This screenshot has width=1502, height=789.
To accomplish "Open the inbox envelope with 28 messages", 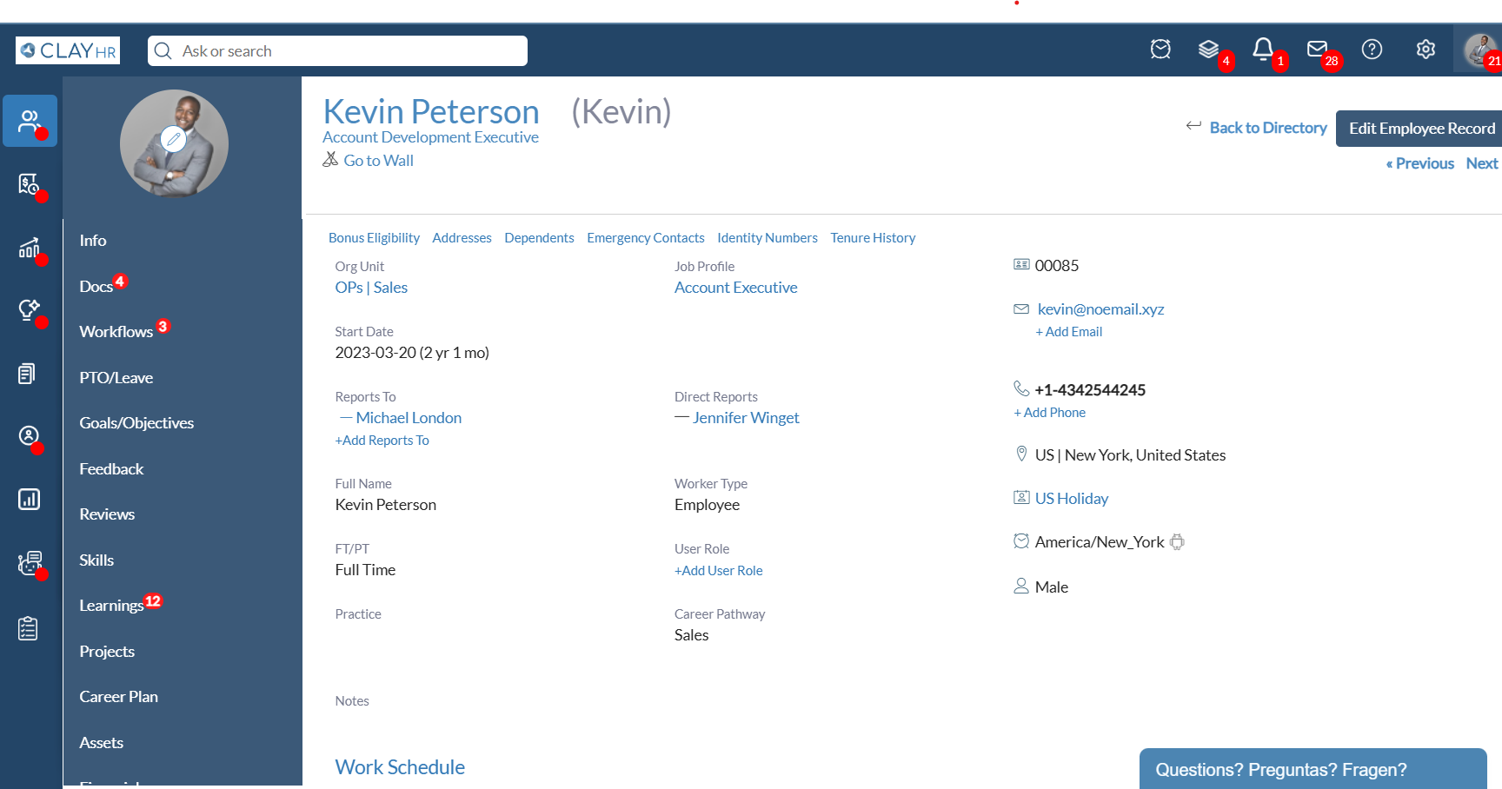I will pos(1318,50).
